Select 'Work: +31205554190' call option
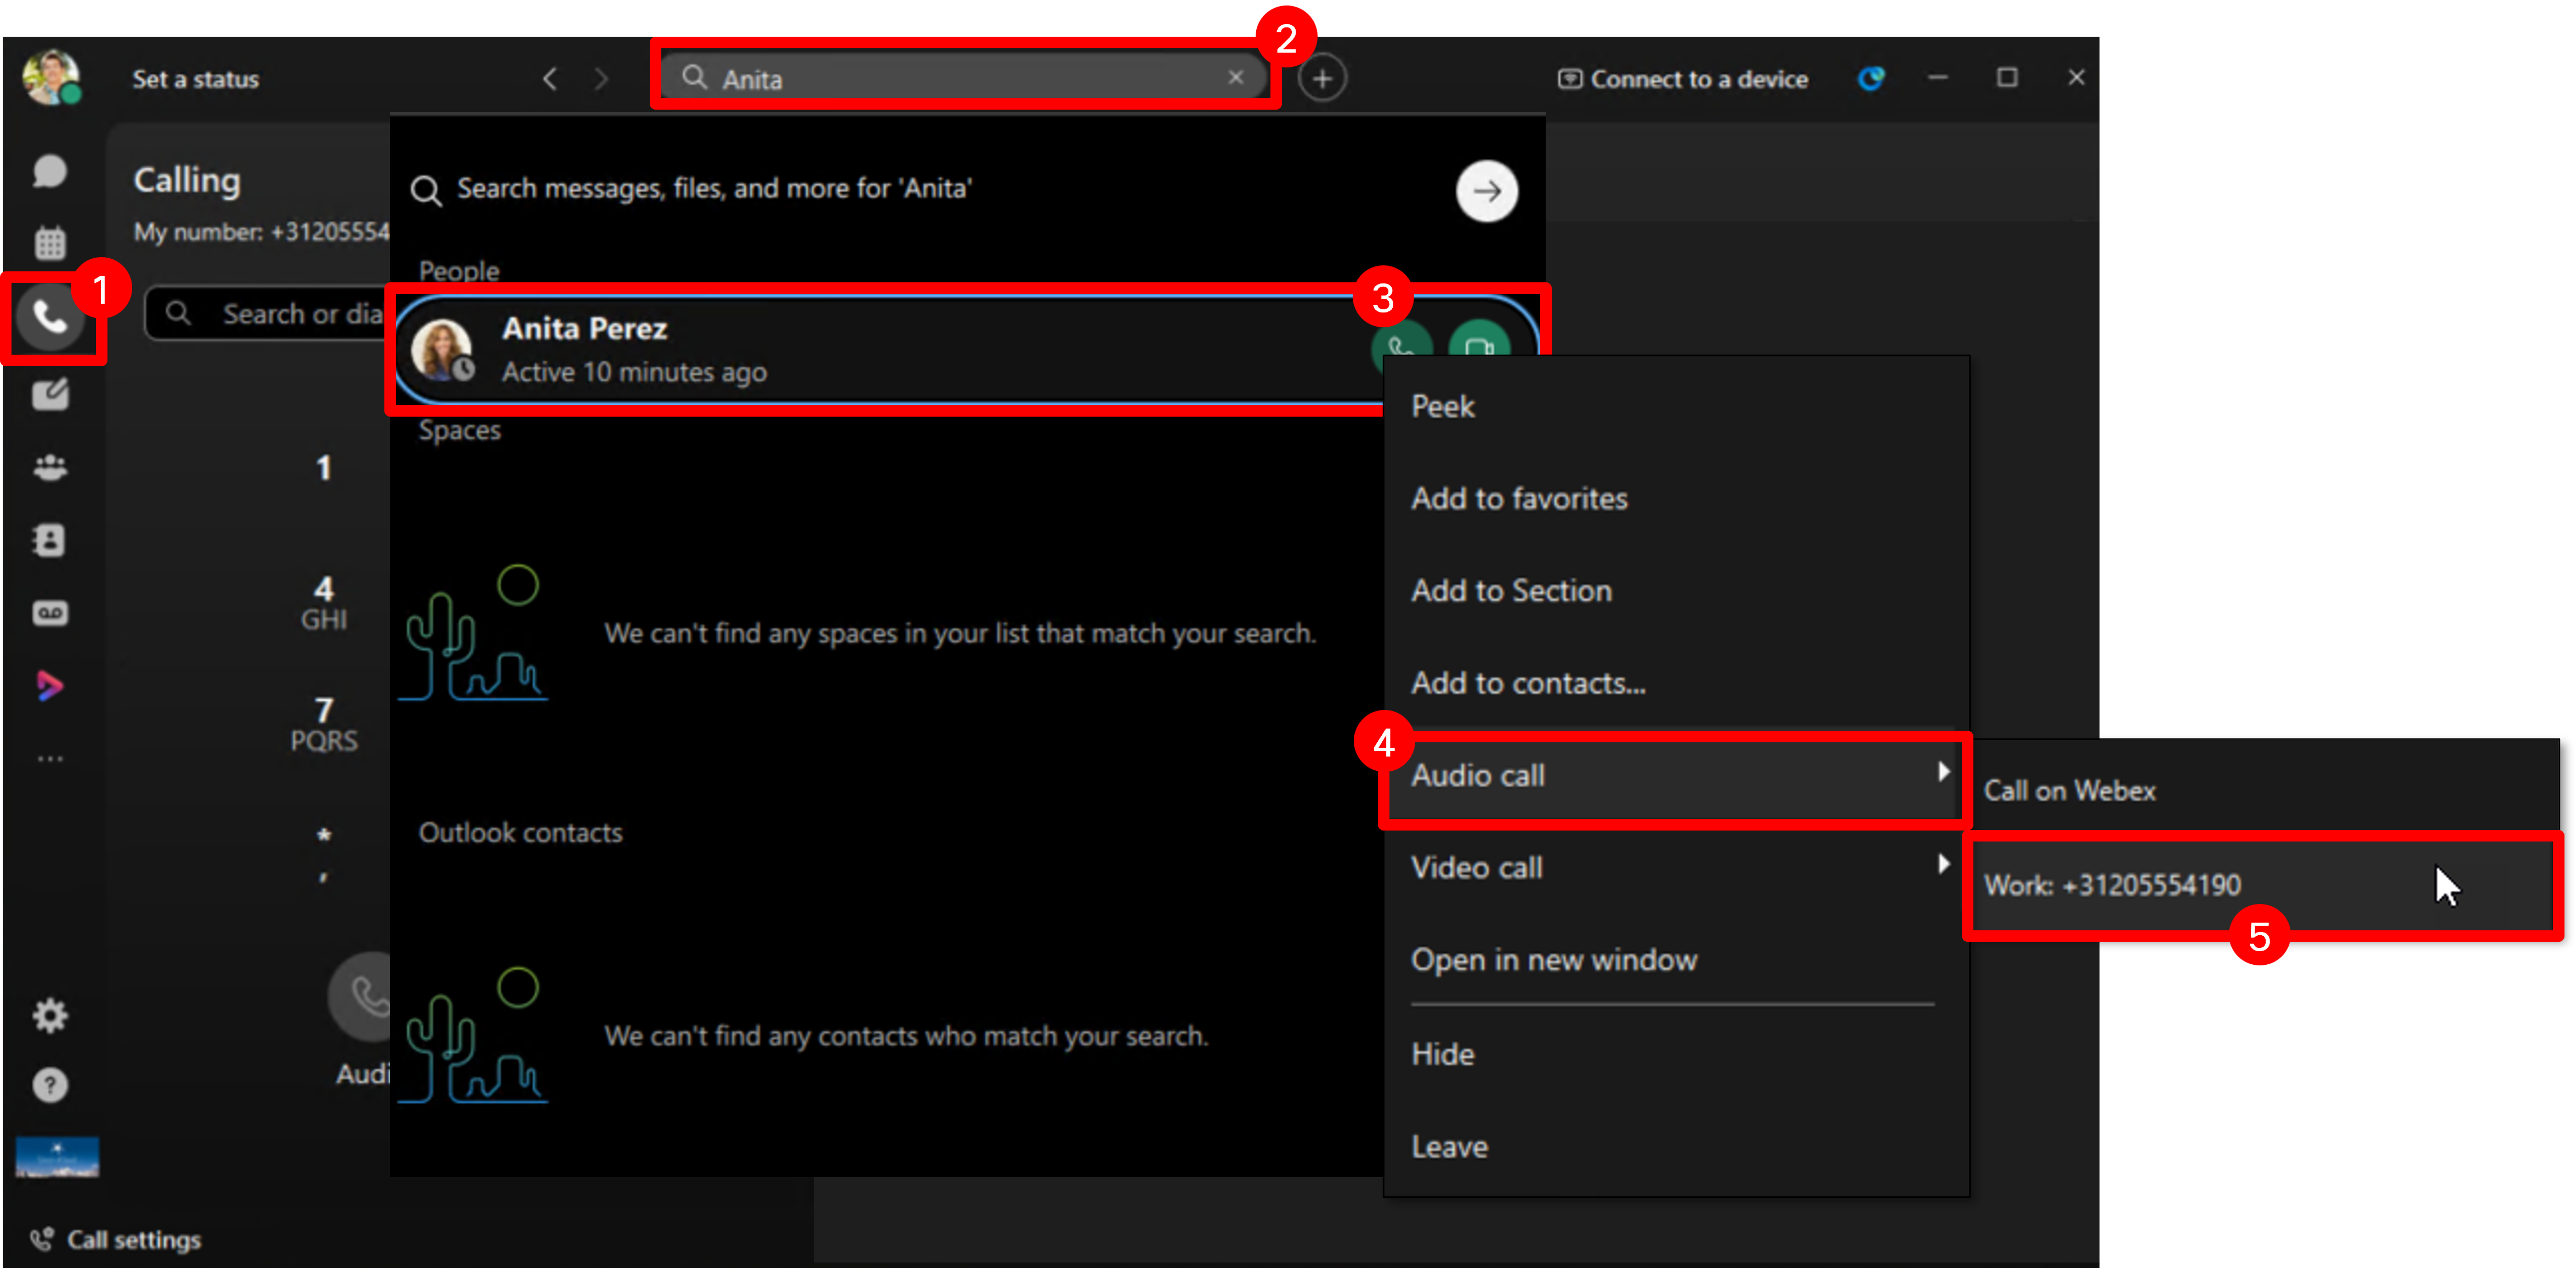The width and height of the screenshot is (2576, 1268). point(2112,885)
